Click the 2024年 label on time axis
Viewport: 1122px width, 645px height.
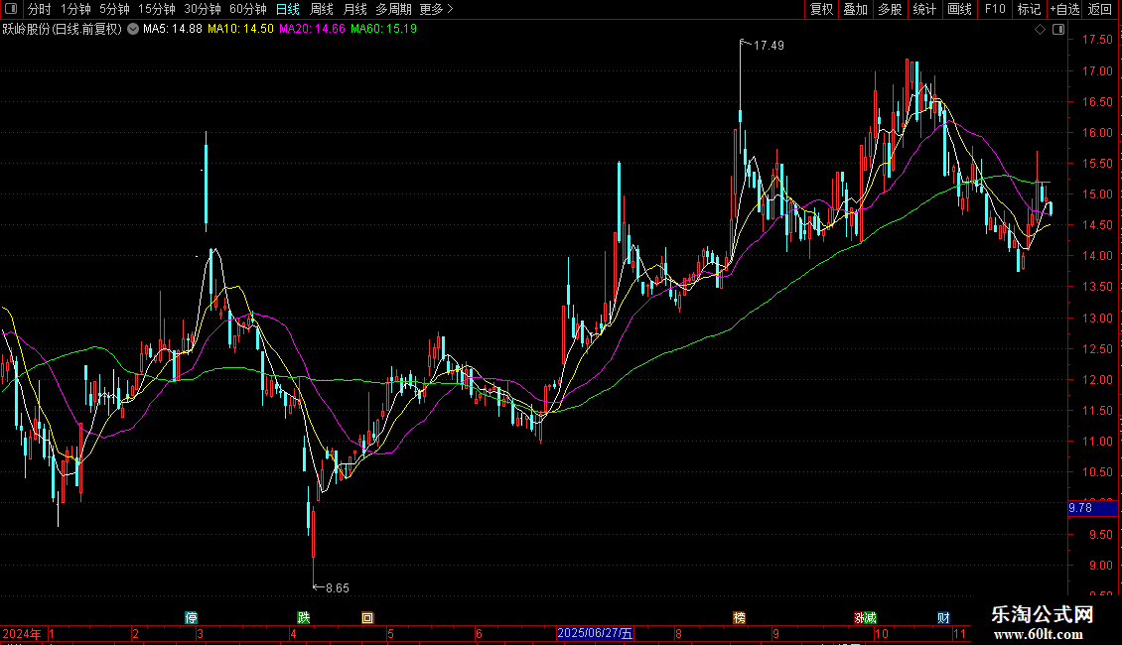pyautogui.click(x=22, y=633)
